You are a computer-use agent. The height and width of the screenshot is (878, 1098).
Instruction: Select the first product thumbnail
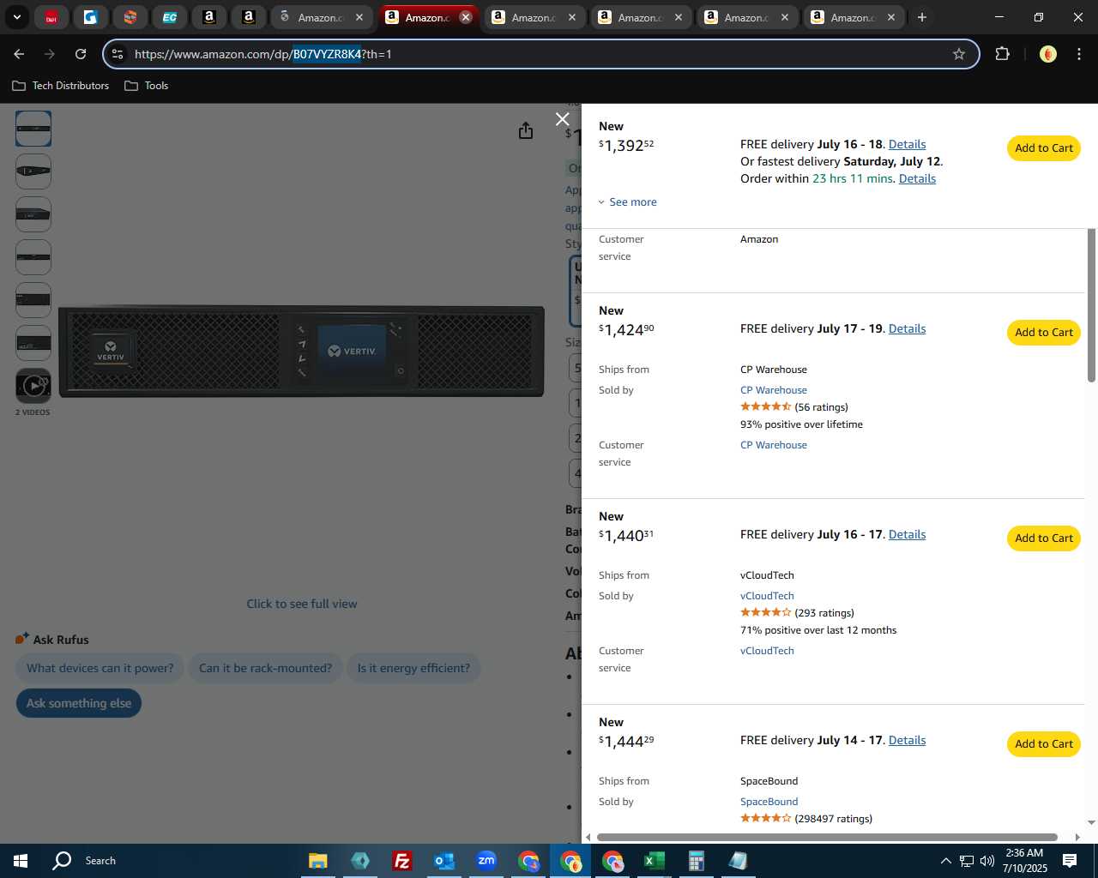pyautogui.click(x=33, y=129)
